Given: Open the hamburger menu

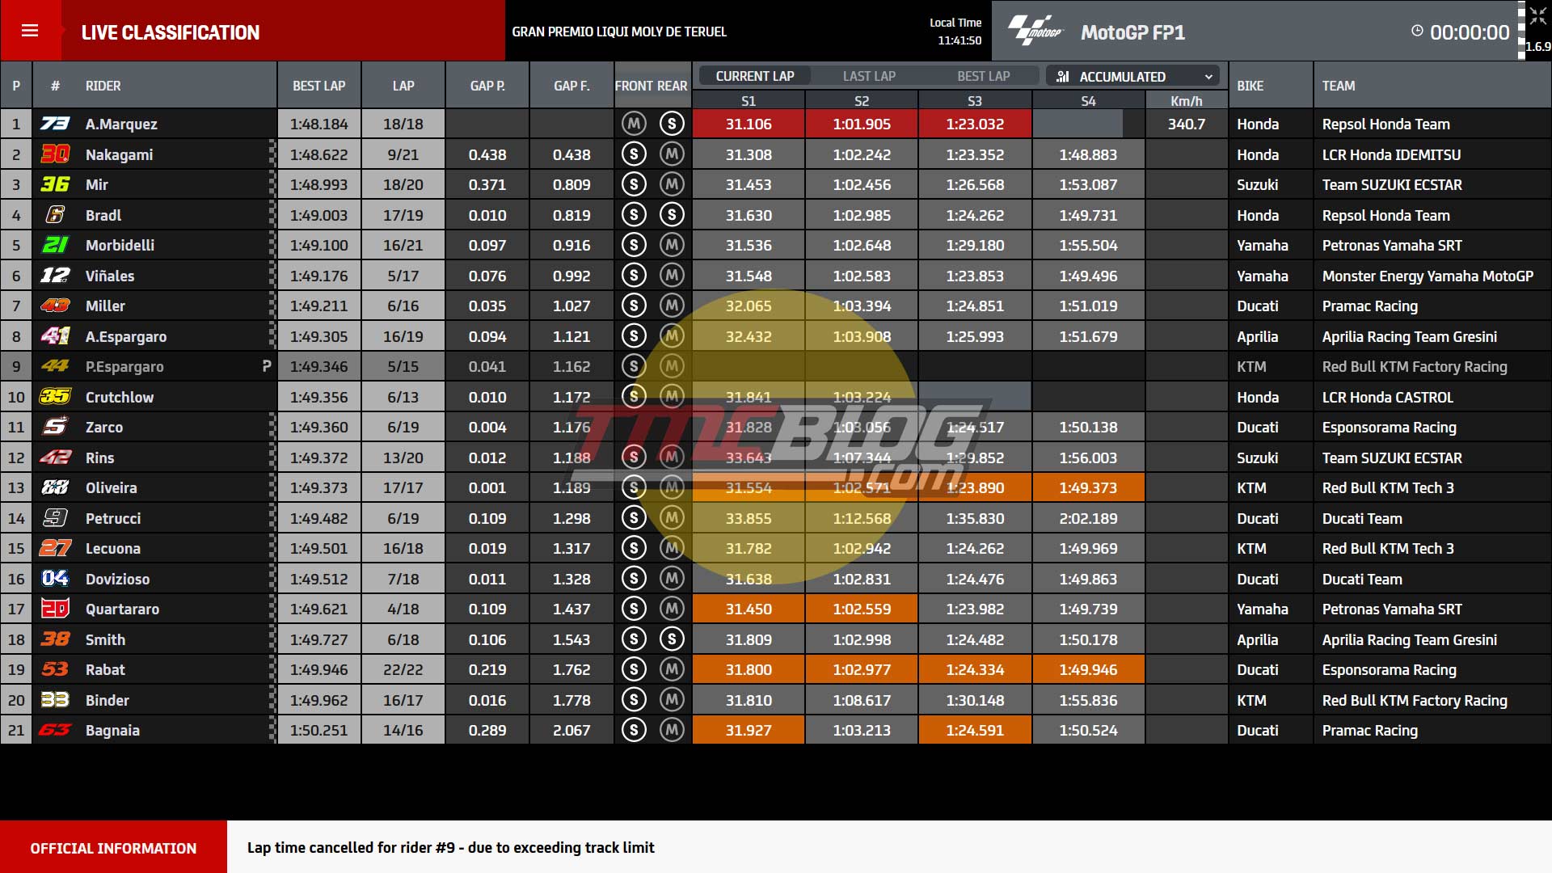Looking at the screenshot, I should coord(30,31).
